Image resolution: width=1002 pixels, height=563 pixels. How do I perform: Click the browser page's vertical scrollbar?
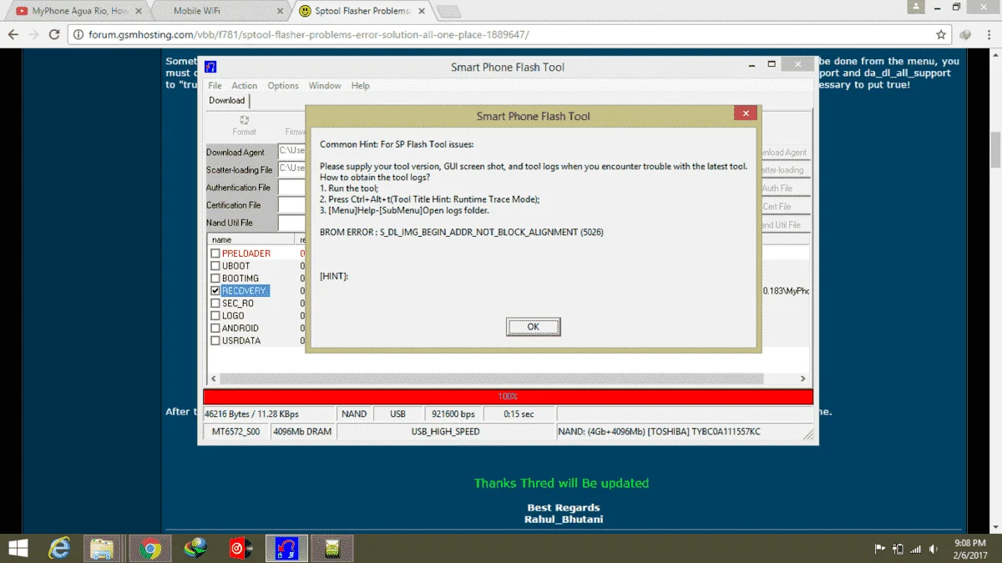pos(995,150)
